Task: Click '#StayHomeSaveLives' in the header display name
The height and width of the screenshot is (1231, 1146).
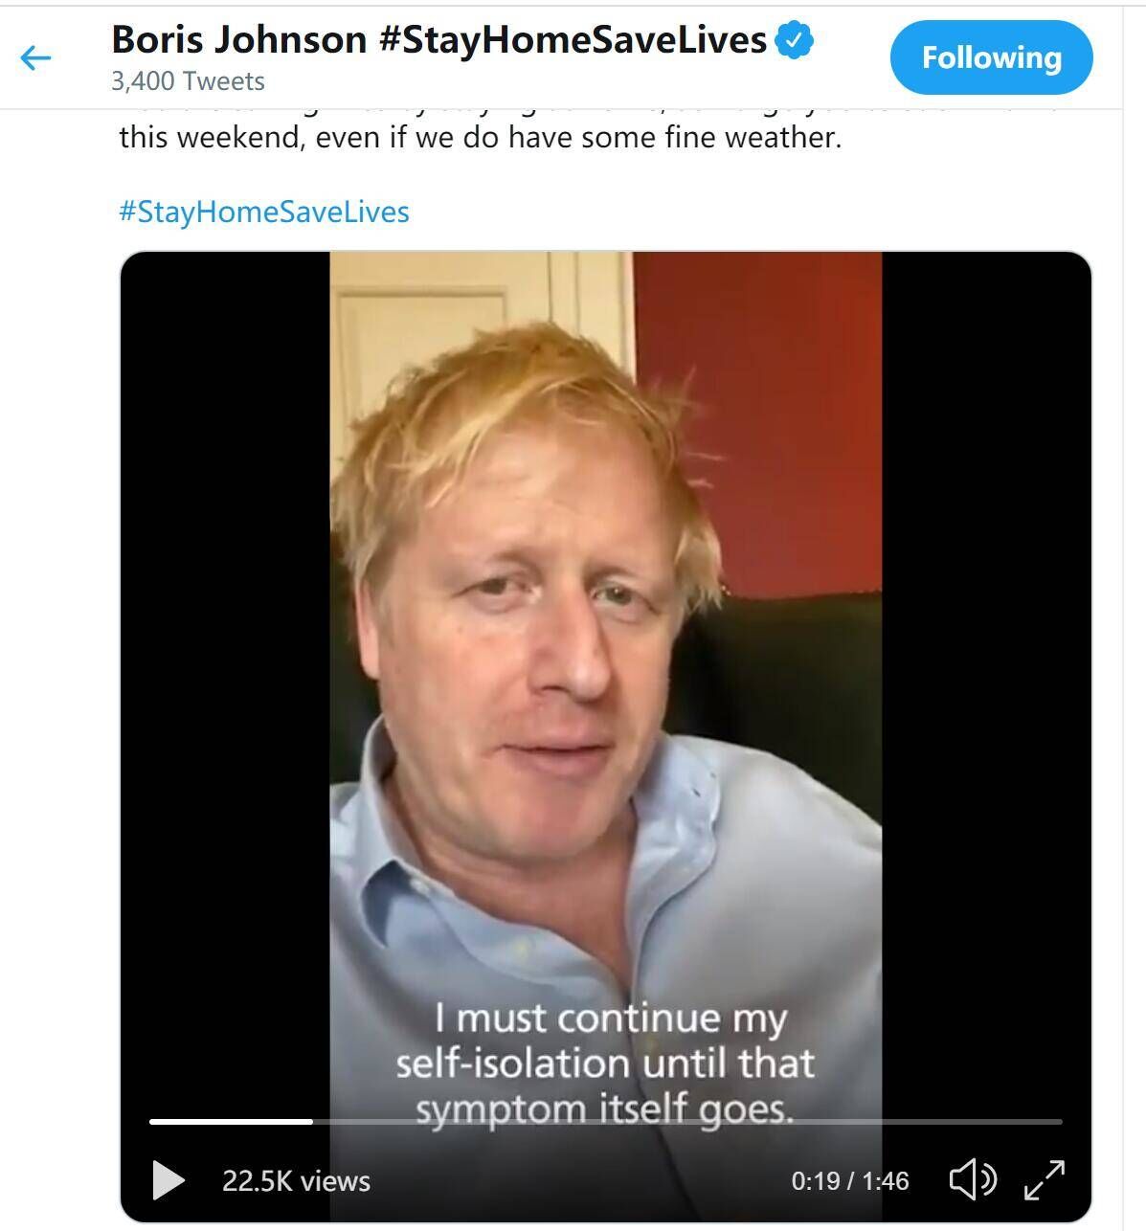Action: (573, 40)
